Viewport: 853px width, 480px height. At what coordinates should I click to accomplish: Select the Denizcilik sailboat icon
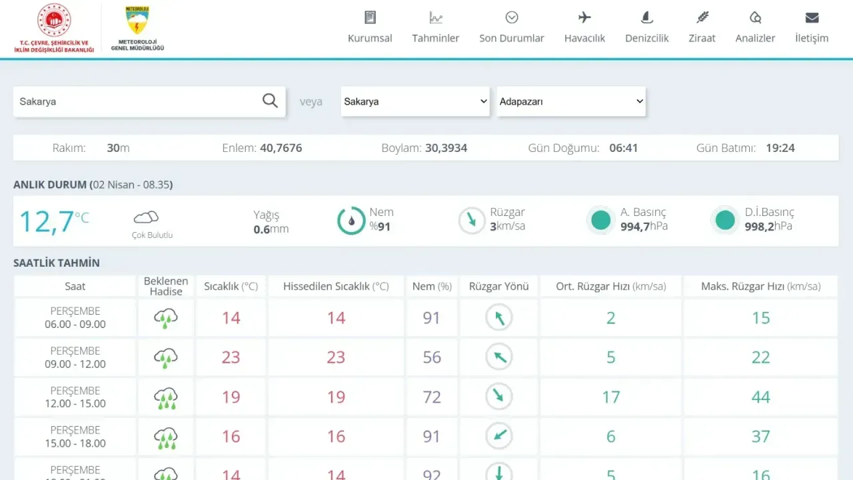point(646,17)
